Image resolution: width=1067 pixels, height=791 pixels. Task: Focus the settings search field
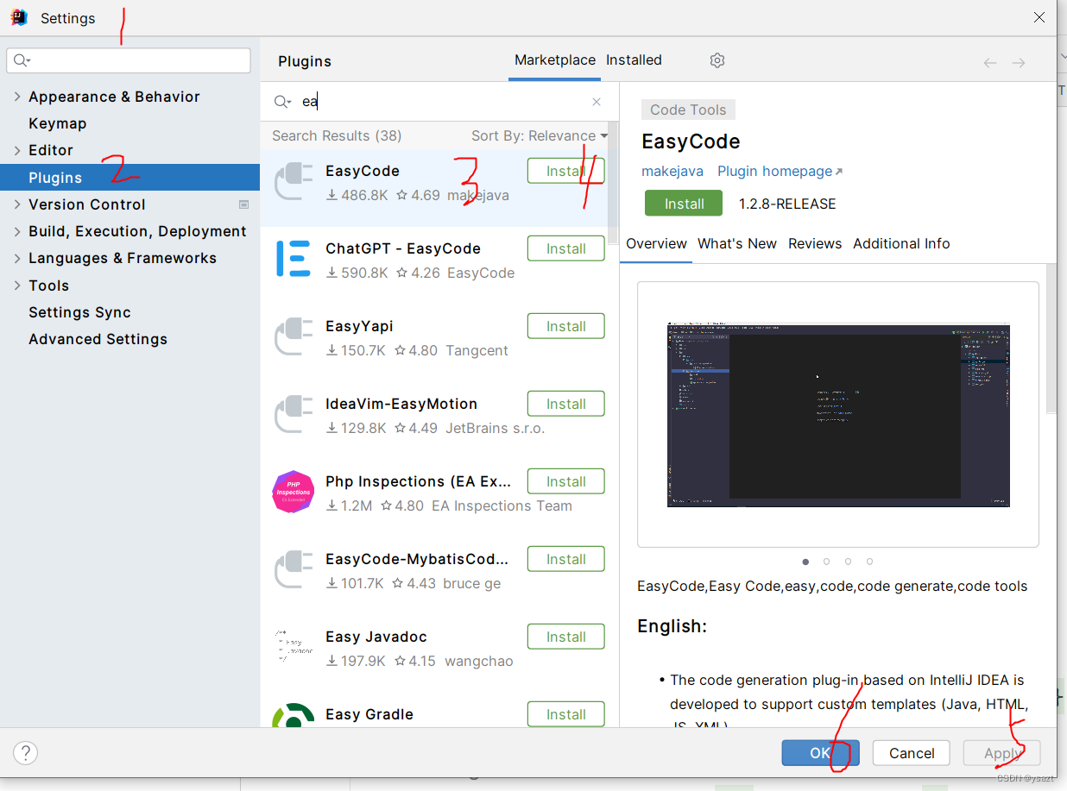(129, 60)
